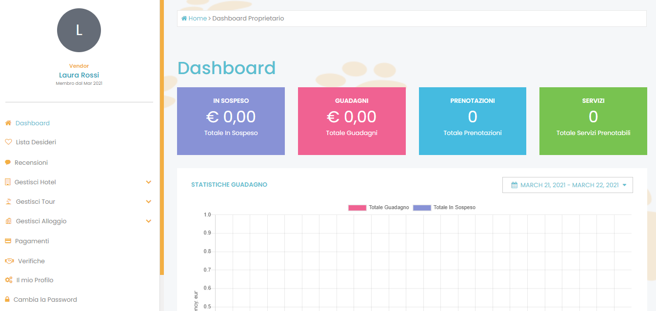Expand the Gestisci Hotel submenu chevron
Viewport: 656px width, 311px height.
pos(149,182)
